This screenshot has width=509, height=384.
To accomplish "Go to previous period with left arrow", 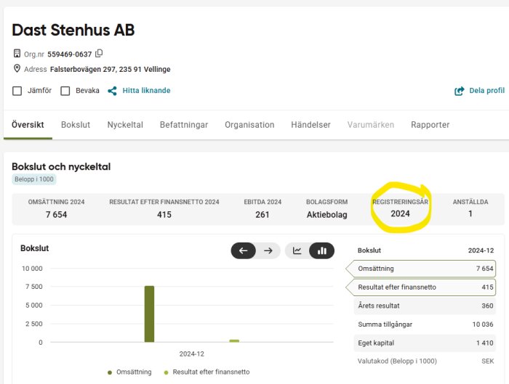I will (244, 251).
